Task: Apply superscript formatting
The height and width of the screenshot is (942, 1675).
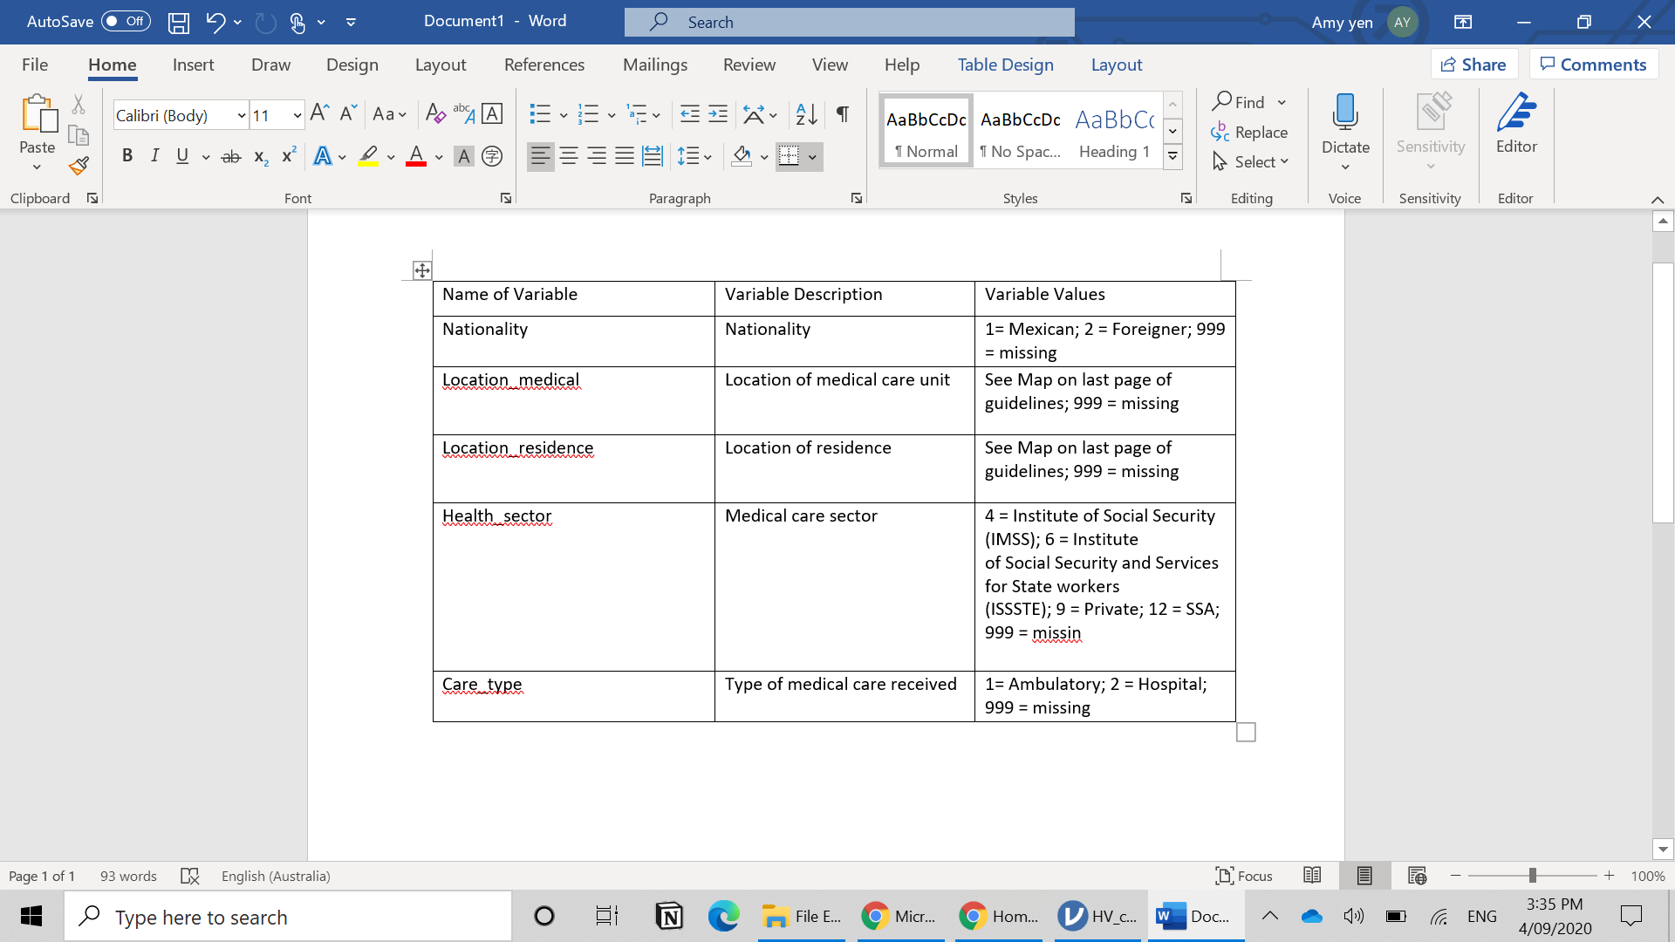Action: (x=289, y=157)
